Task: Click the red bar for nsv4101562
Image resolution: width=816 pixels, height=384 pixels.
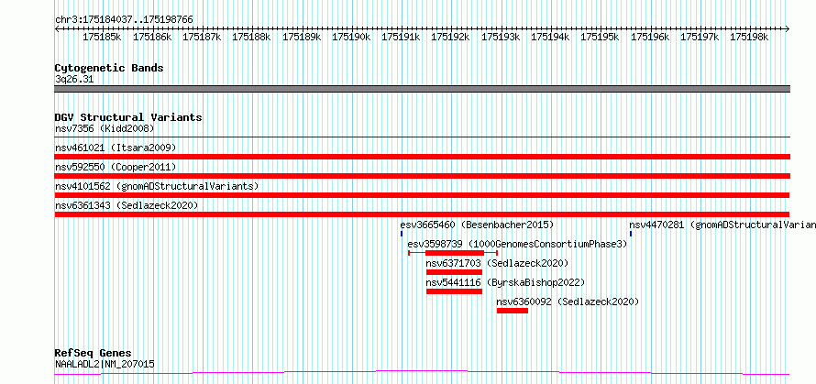Action: coord(422,195)
